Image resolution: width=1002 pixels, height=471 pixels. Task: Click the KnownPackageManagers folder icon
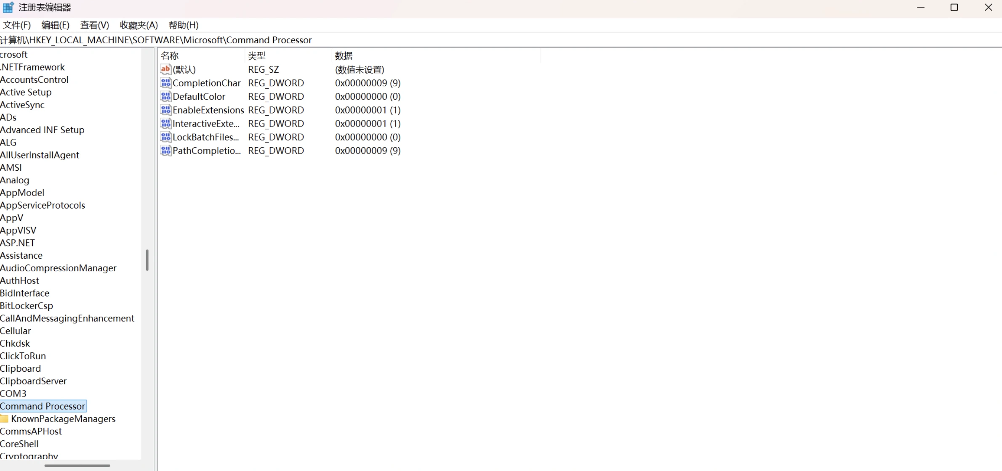[x=4, y=419]
